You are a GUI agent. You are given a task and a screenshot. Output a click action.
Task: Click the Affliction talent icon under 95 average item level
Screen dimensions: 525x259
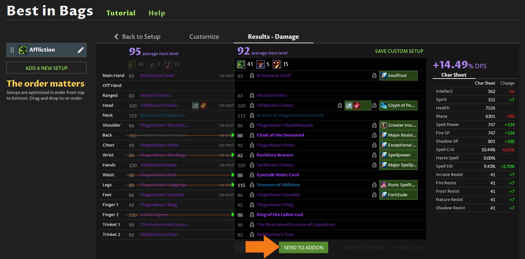tap(132, 64)
